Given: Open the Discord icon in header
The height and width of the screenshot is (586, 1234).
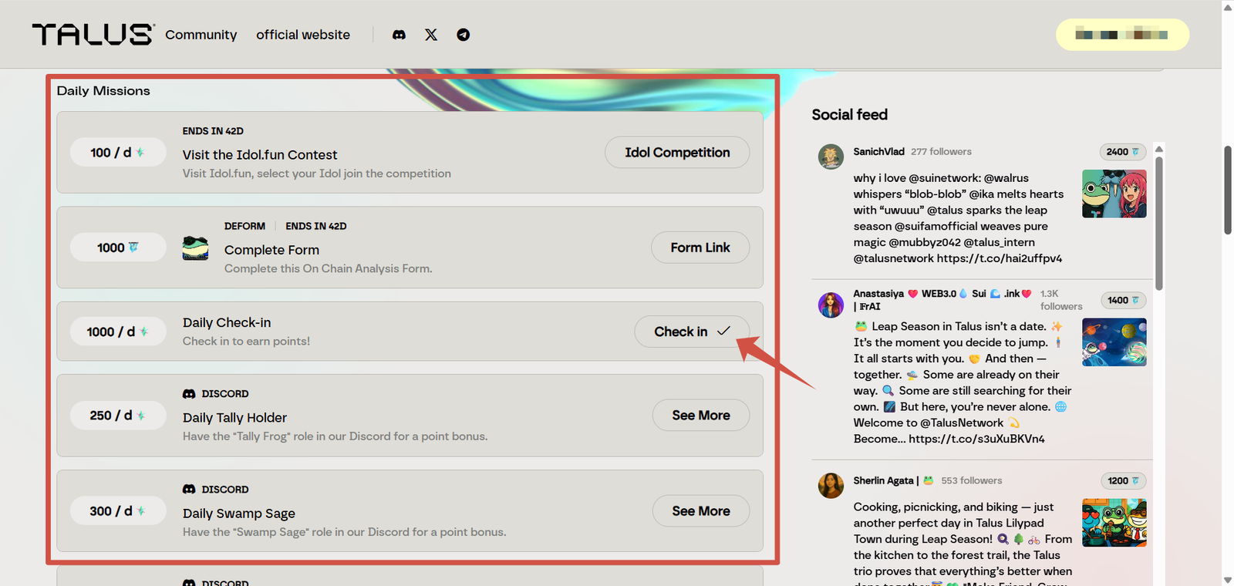Looking at the screenshot, I should coord(399,35).
